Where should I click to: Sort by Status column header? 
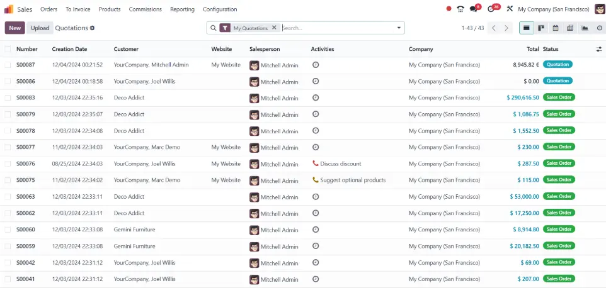[551, 49]
